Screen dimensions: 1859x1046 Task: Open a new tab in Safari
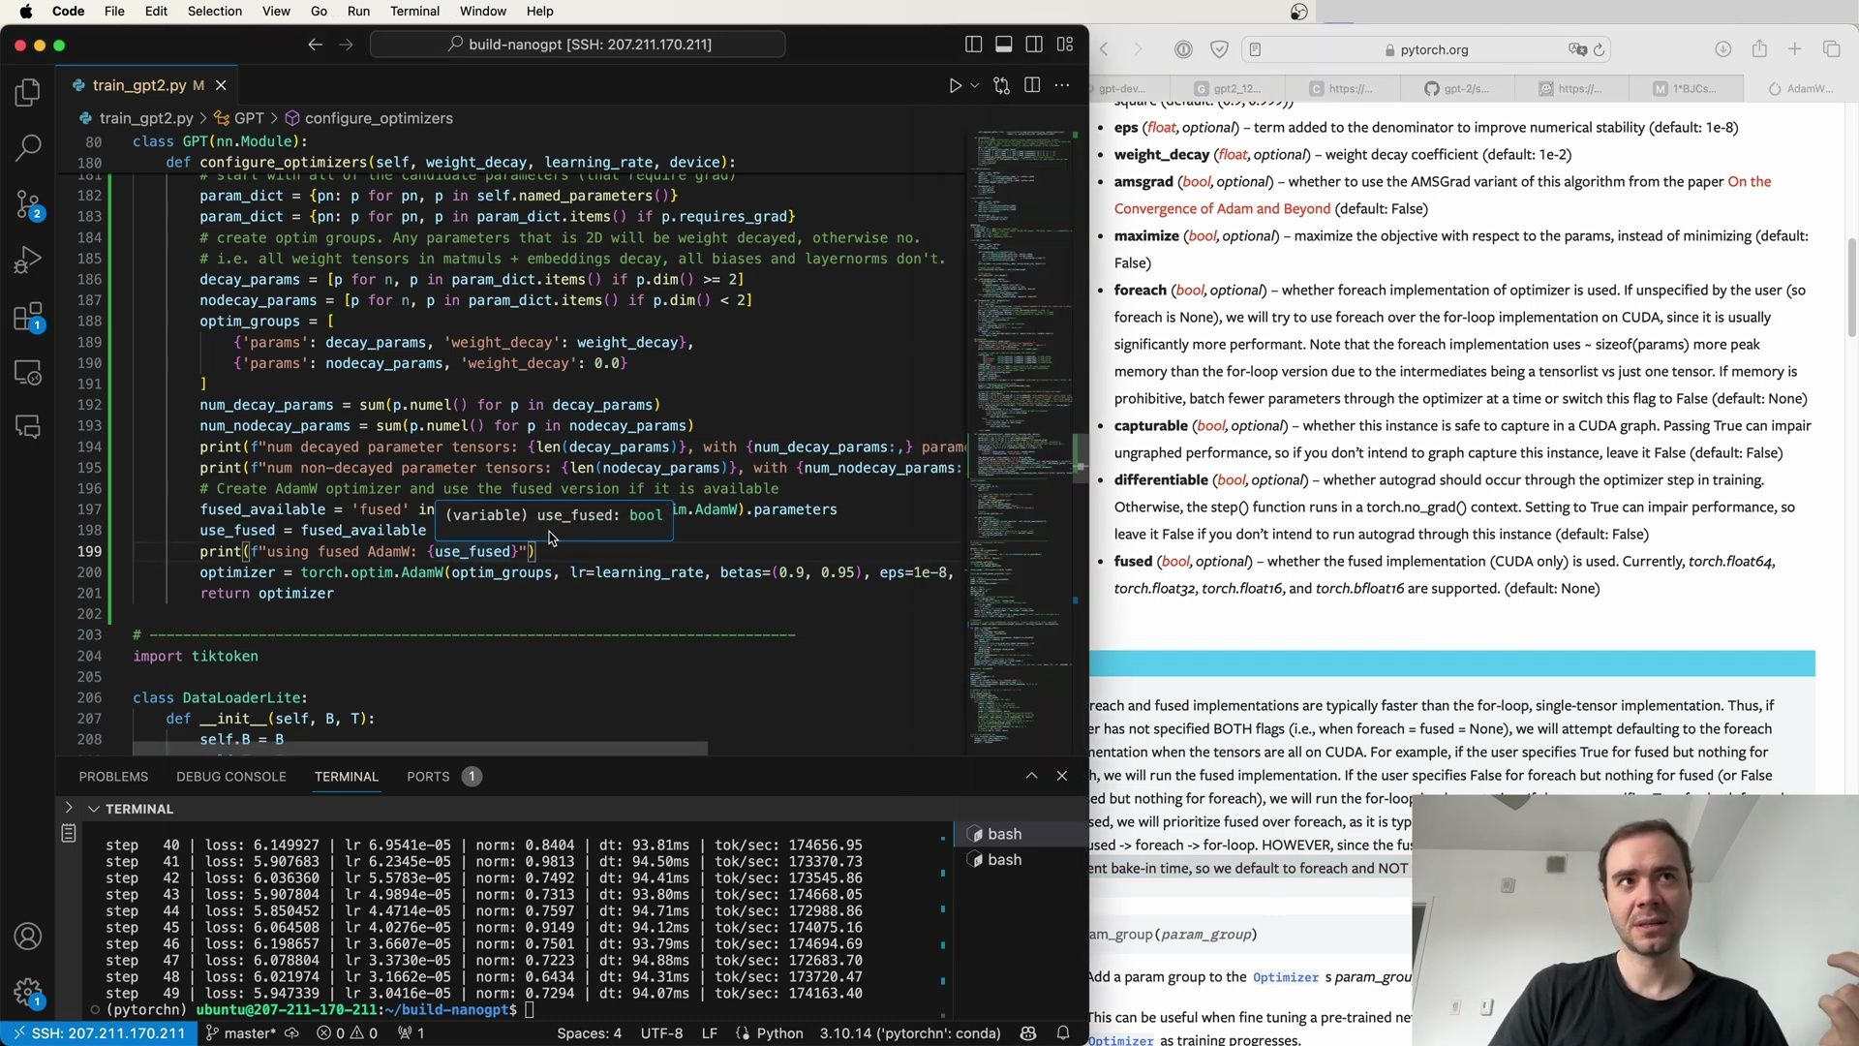1794,49
